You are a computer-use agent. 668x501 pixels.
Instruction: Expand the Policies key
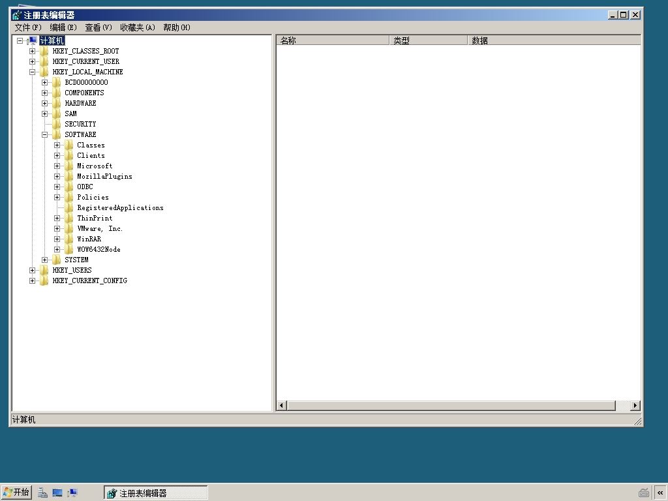[x=57, y=197]
